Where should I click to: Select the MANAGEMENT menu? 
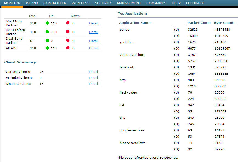(129, 3)
